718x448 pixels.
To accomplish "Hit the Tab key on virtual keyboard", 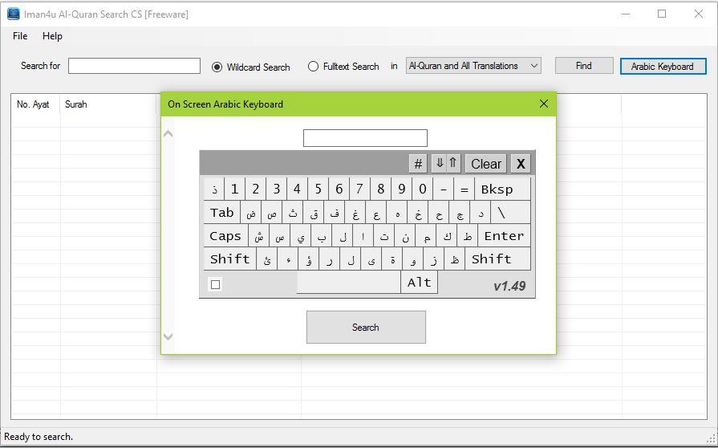I will coord(221,213).
